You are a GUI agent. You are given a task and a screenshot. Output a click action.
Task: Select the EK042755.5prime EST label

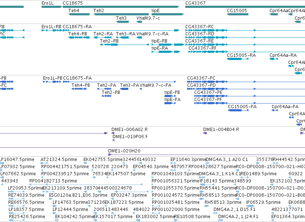point(103,160)
